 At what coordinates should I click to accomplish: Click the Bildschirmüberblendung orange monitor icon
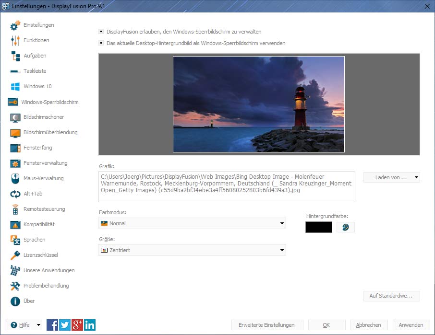15,133
